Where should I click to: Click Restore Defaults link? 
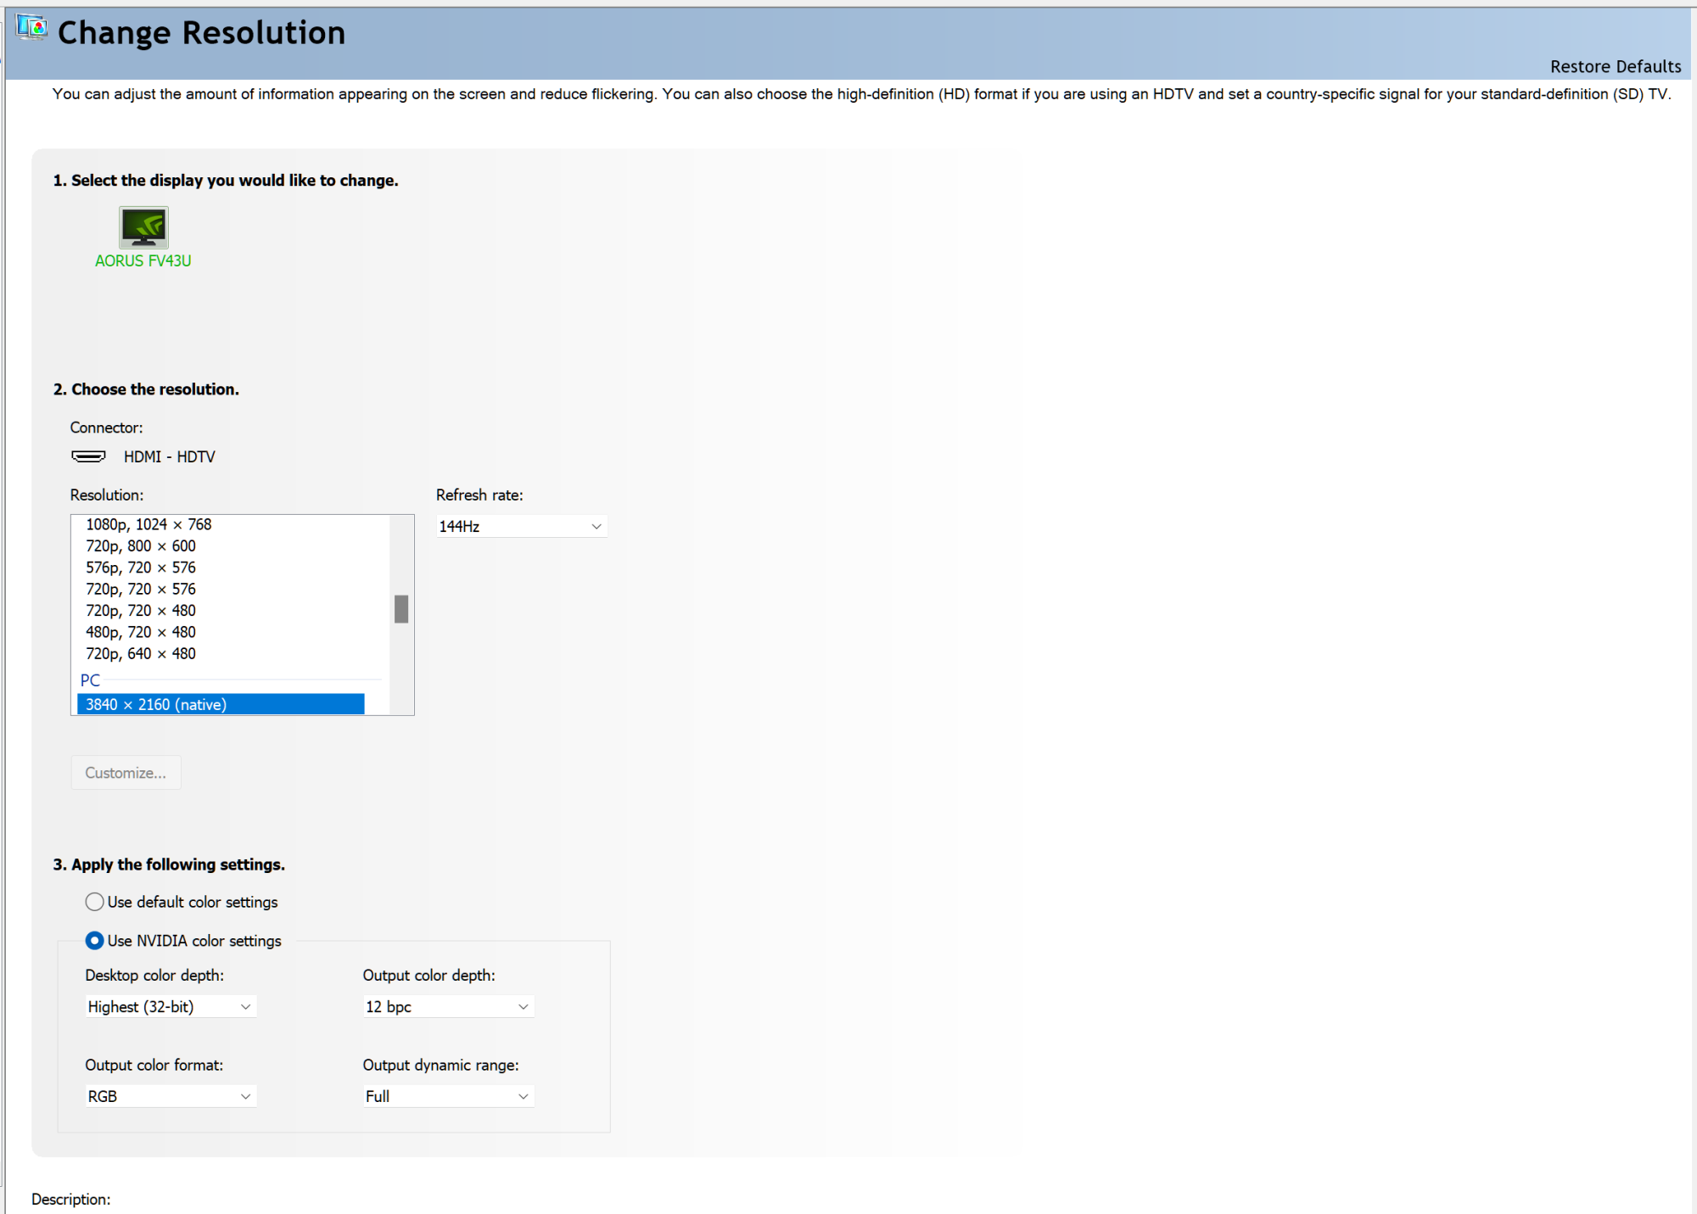[x=1615, y=67]
